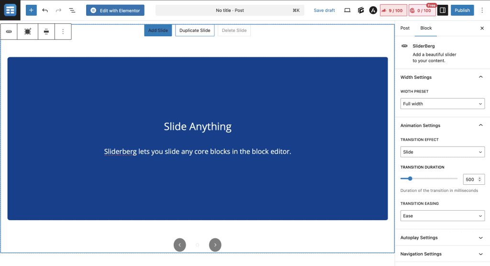Open the Transition Easing dropdown
The height and width of the screenshot is (266, 490).
click(x=442, y=216)
